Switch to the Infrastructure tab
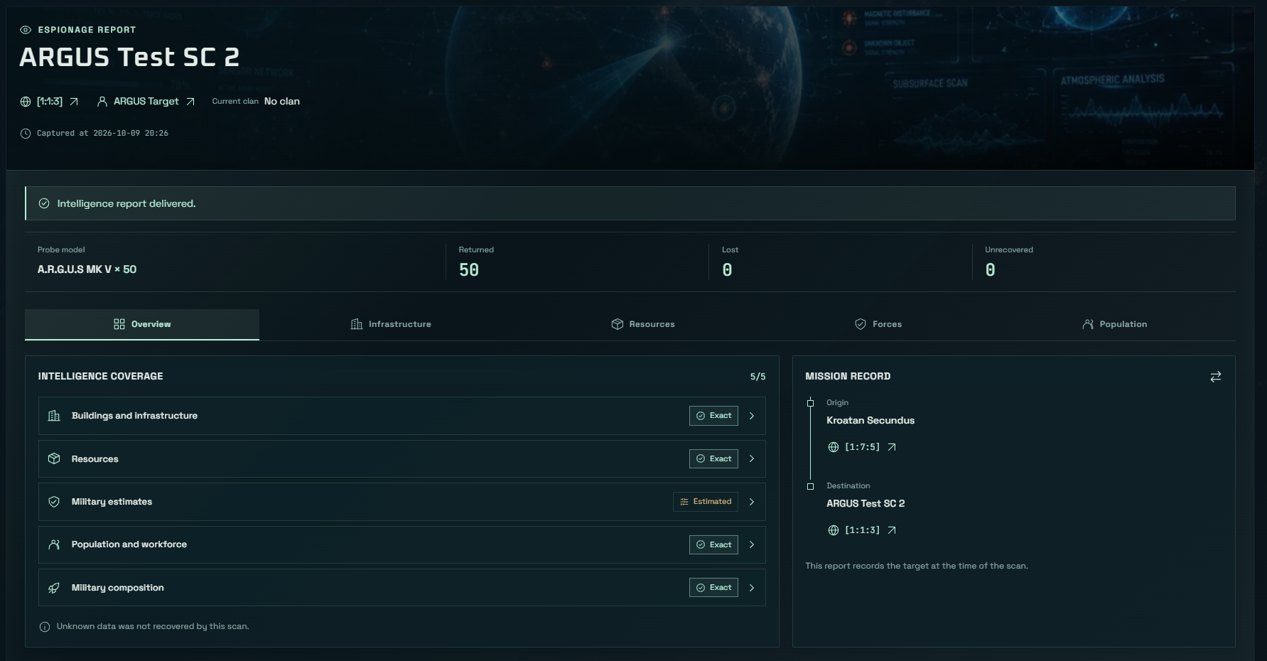This screenshot has height=661, width=1267. [x=391, y=324]
